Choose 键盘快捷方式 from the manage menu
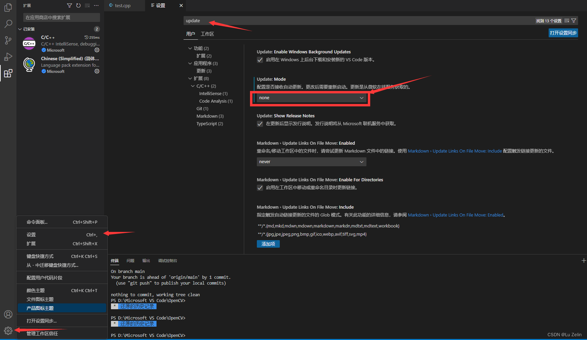The image size is (587, 340). pos(62,256)
